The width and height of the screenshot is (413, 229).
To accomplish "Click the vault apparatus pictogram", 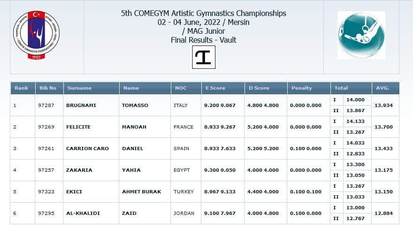I will coord(204,57).
